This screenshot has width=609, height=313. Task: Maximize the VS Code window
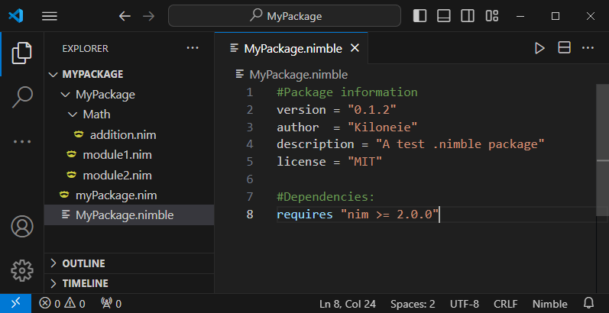click(556, 16)
